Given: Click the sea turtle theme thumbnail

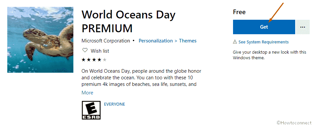Looking at the screenshot, I should [40, 40].
